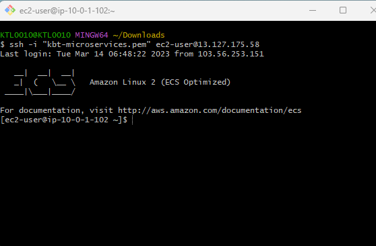This screenshot has width=376, height=246.
Task: Click the Amazon Linux 2 banner text
Action: click(x=160, y=82)
